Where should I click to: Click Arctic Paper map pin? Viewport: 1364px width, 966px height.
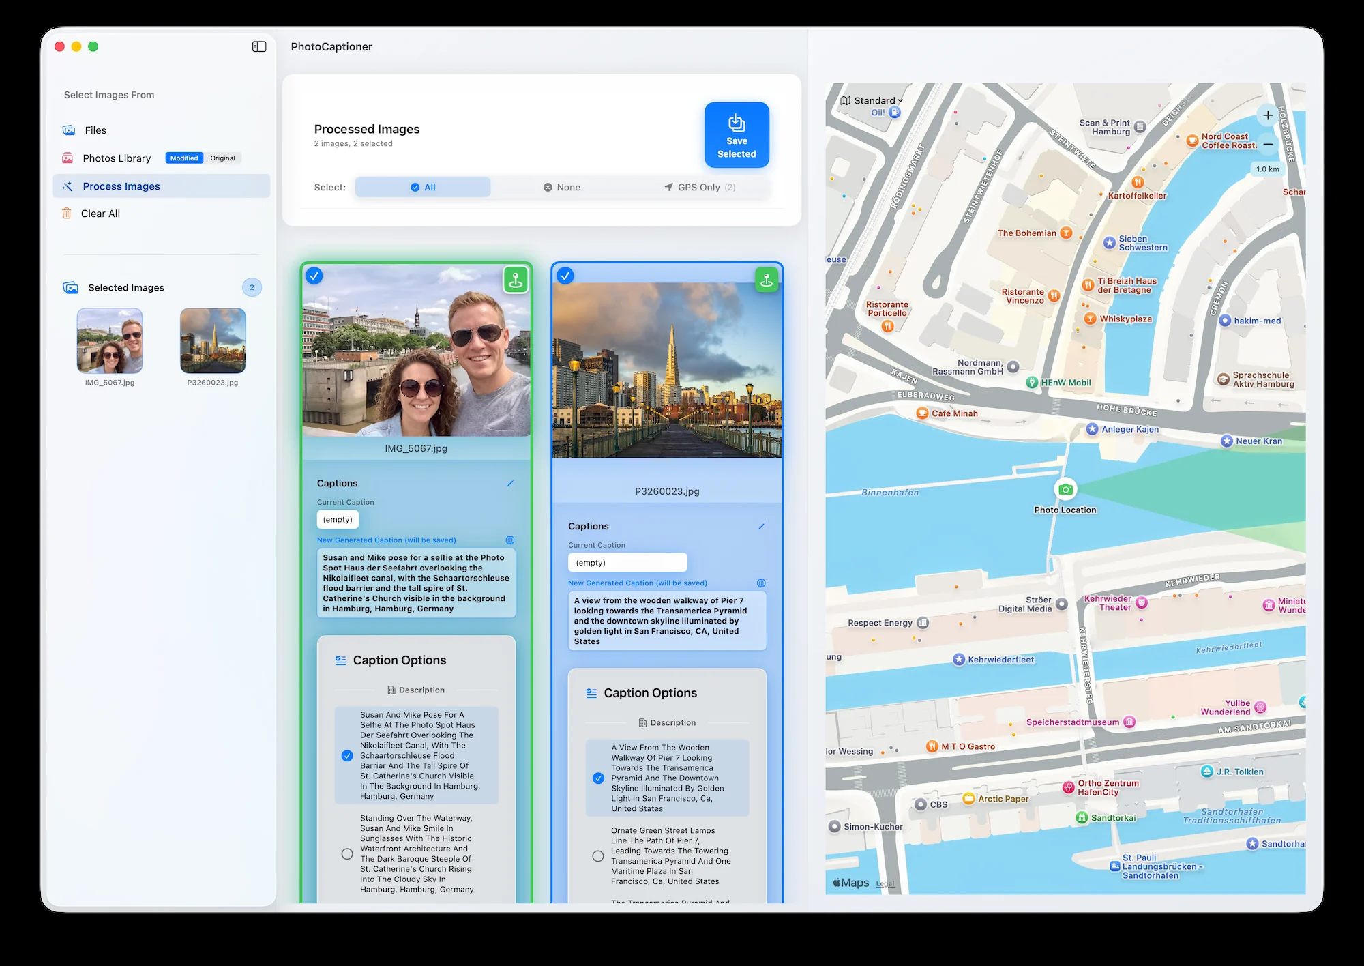point(968,798)
